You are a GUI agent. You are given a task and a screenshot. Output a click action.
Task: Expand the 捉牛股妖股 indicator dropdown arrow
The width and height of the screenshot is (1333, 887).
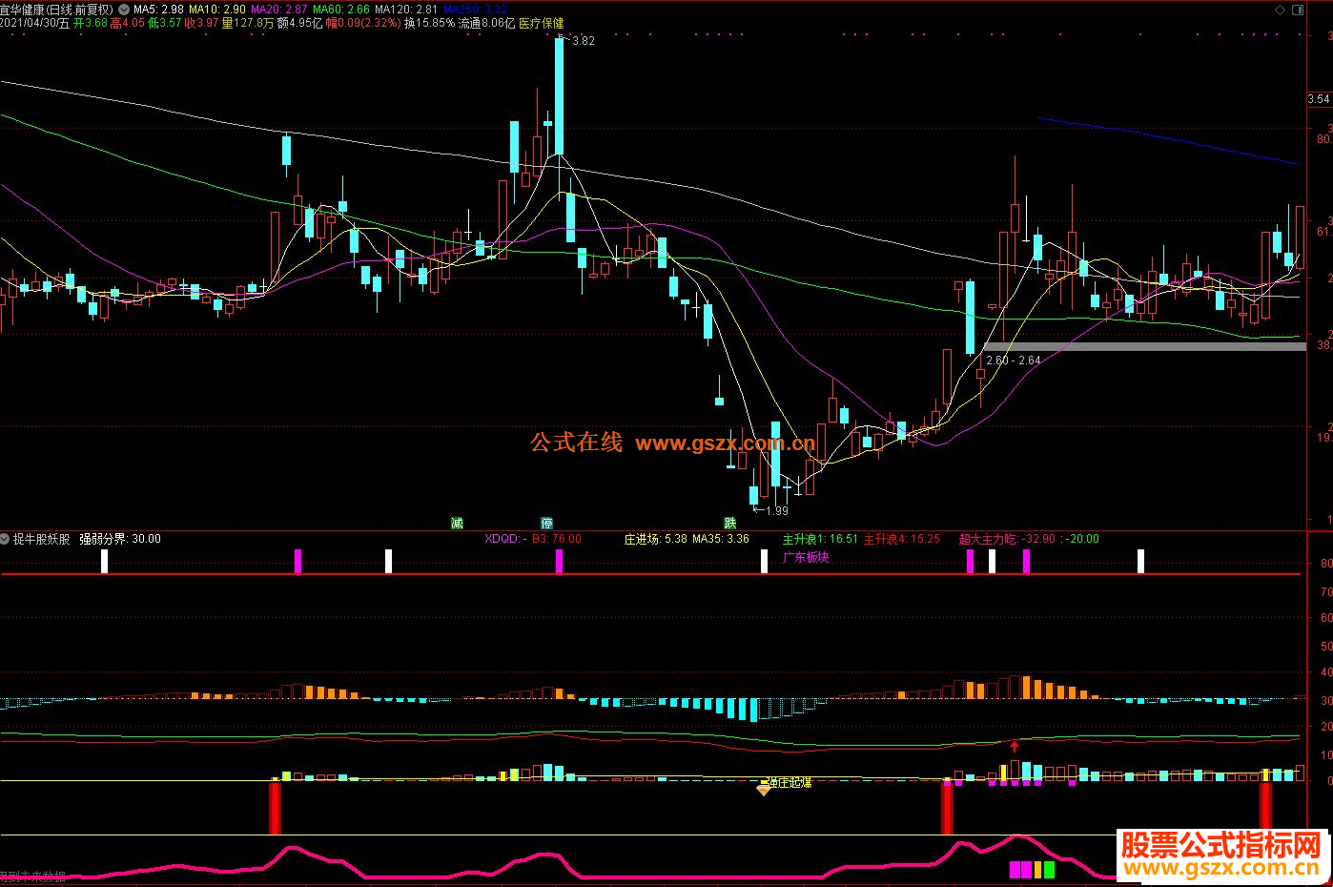pyautogui.click(x=6, y=539)
